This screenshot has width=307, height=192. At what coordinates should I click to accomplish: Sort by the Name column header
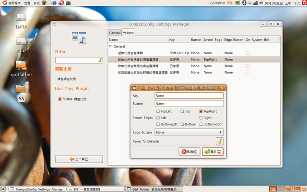[x=138, y=40]
